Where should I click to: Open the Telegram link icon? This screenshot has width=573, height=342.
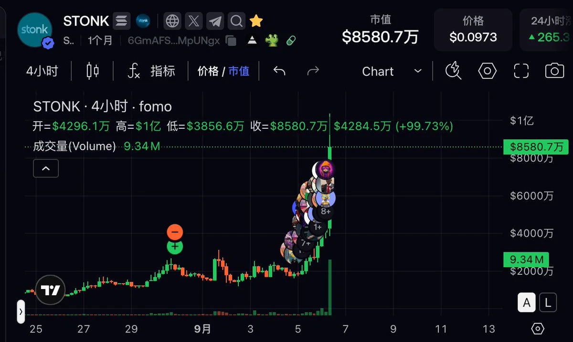tap(215, 21)
